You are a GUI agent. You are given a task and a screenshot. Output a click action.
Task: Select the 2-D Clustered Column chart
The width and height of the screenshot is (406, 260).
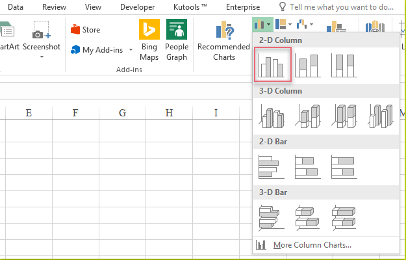point(272,67)
